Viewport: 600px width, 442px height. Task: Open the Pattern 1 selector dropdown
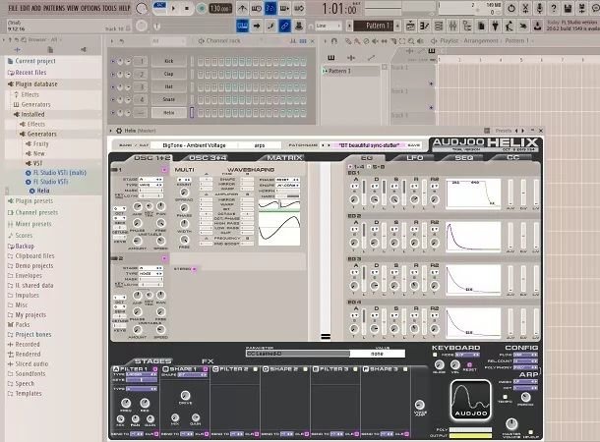(374, 26)
